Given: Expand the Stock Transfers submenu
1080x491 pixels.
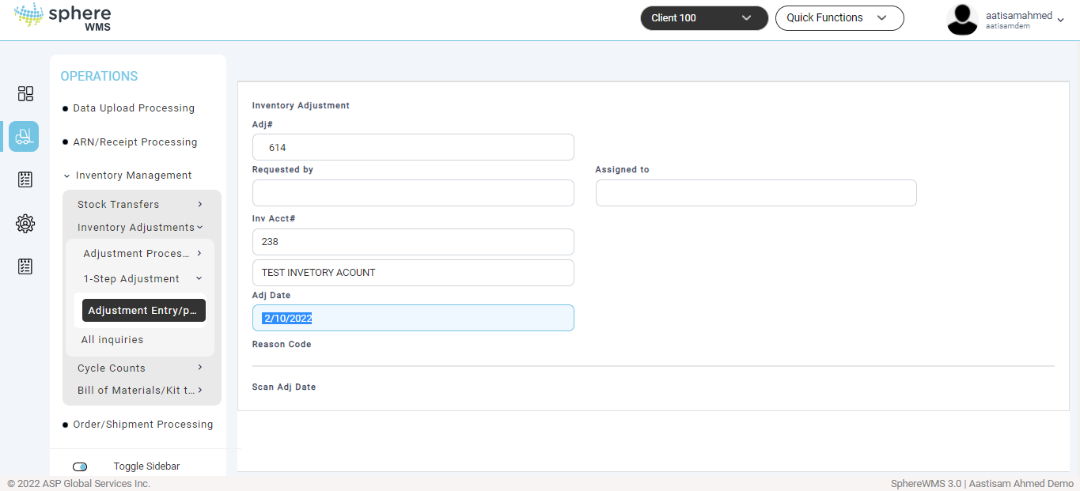Looking at the screenshot, I should [140, 204].
